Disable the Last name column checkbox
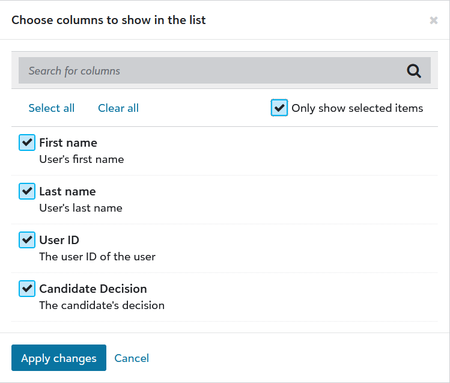The image size is (450, 383). click(x=27, y=191)
